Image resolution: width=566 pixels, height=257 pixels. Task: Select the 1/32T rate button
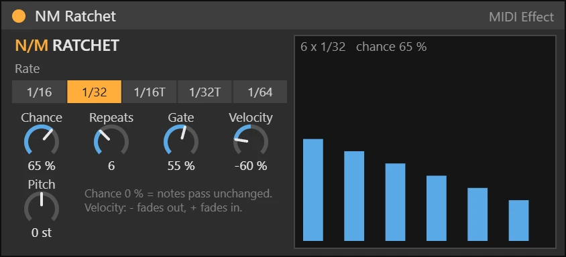[x=205, y=92]
